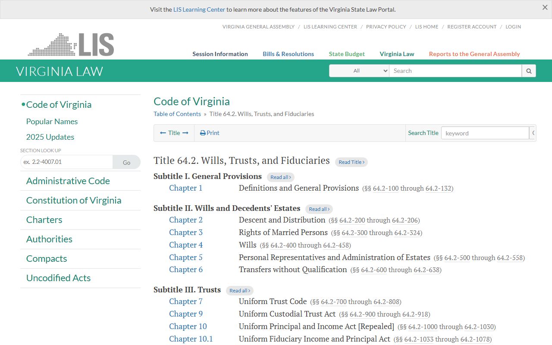Open the Bills & Resolutions menu
Image resolution: width=552 pixels, height=345 pixels.
(x=289, y=54)
